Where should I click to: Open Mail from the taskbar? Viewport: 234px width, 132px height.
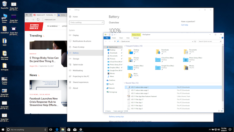point(75,130)
